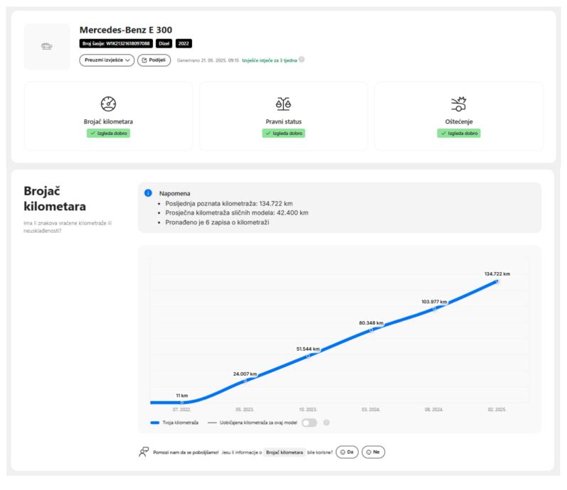Click the 07. 2022. axis label
This screenshot has height=490, width=567.
click(x=181, y=410)
